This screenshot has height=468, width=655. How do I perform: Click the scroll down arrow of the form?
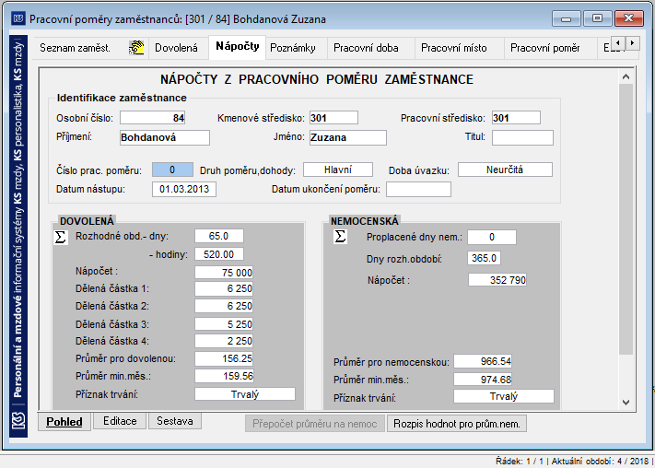click(626, 403)
